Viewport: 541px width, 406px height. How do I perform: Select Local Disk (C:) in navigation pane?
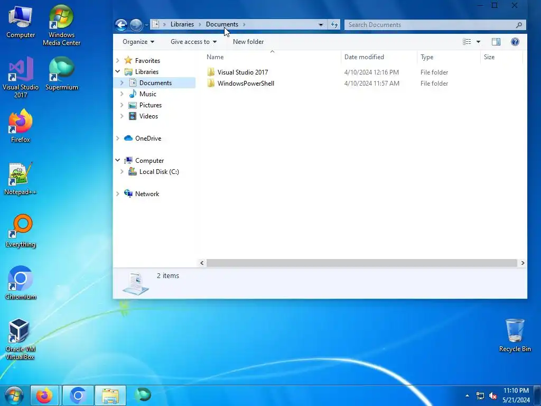pyautogui.click(x=159, y=172)
